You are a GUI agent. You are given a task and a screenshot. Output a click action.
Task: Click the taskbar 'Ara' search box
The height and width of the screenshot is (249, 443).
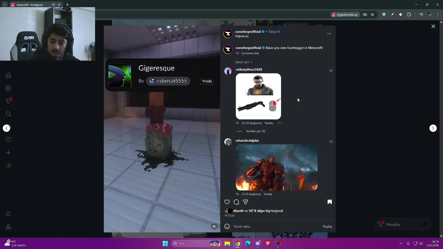196,243
